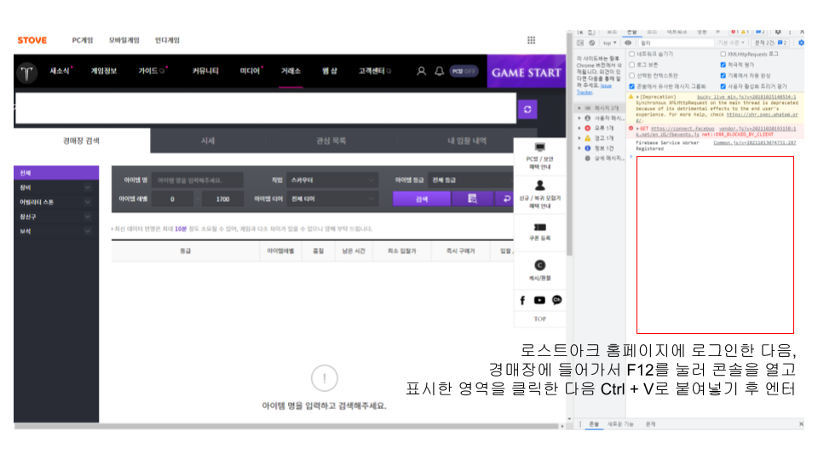Uncheck 기록에서 자동 완성 checkbox
This screenshot has height=460, width=818.
click(723, 76)
